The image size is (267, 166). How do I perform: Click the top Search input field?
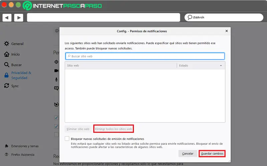point(224,17)
